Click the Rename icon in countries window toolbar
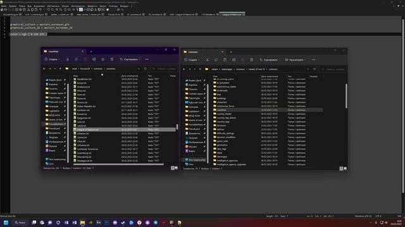 pos(94,59)
